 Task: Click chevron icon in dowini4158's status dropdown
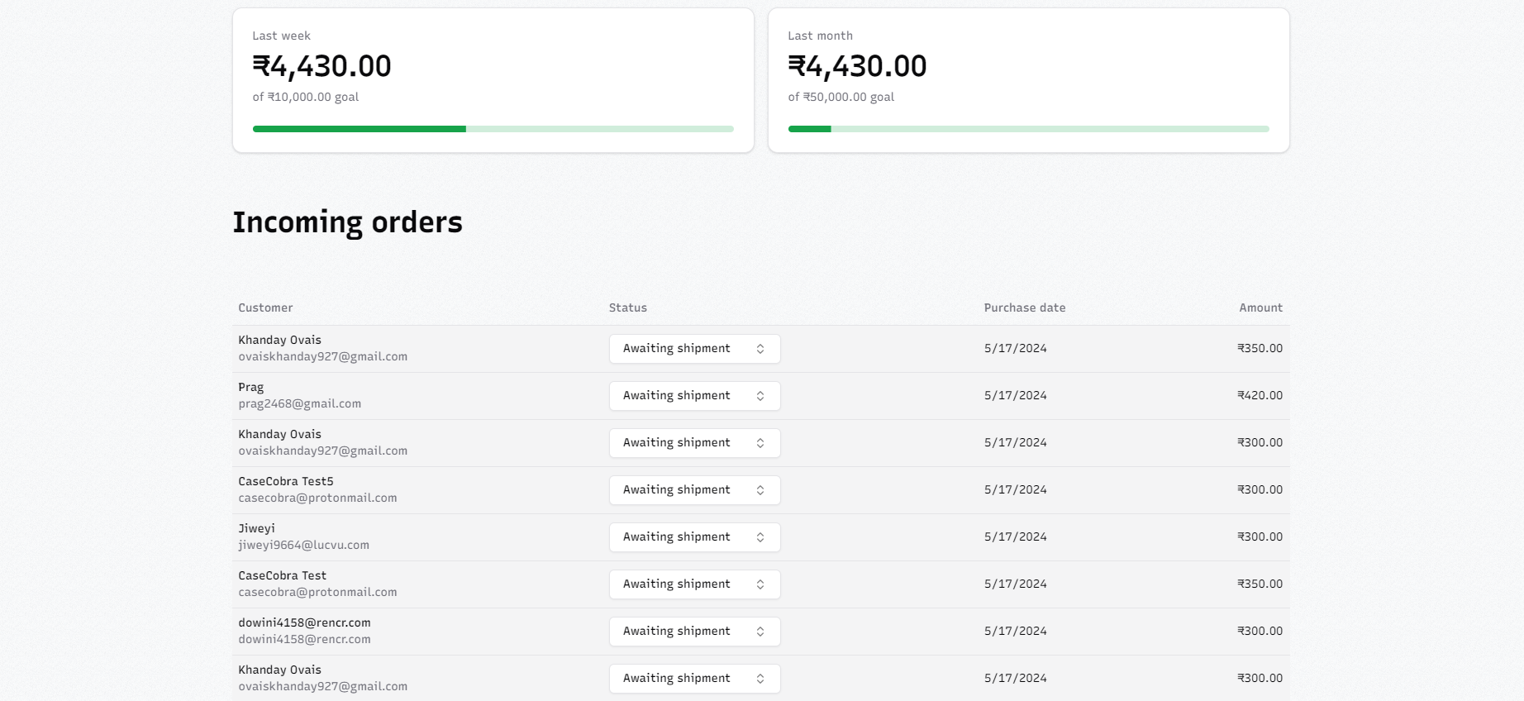[x=760, y=632]
